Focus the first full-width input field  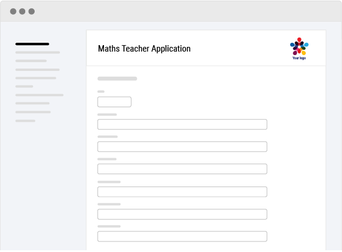coord(182,124)
